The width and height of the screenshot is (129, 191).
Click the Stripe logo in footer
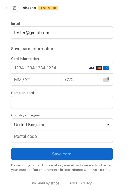[55, 183]
